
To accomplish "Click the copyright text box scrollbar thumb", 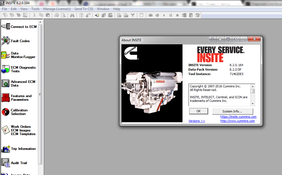I will pyautogui.click(x=253, y=91).
